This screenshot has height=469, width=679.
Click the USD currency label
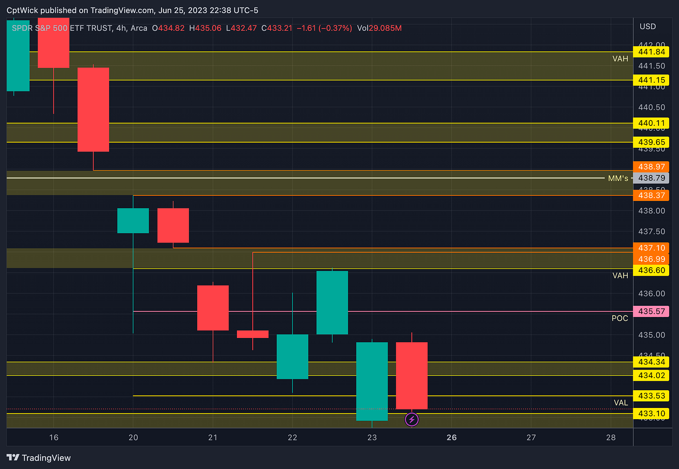648,27
